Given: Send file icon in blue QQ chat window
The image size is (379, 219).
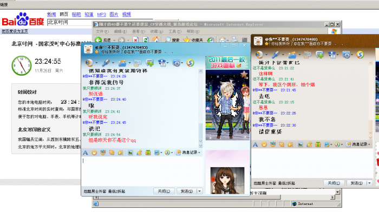Looking at the screenshot, I should [122, 63].
